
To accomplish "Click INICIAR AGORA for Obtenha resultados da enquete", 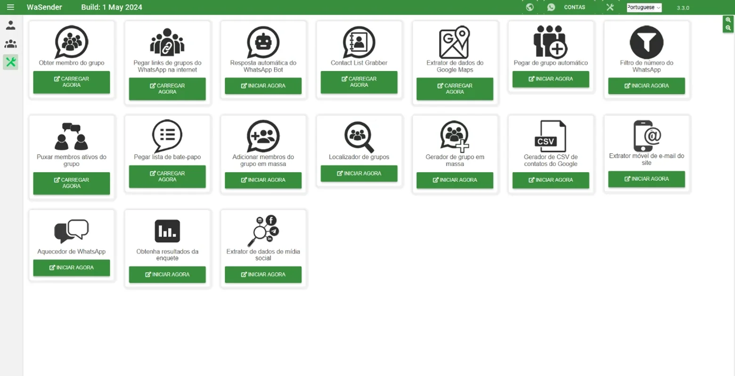I will pyautogui.click(x=167, y=275).
